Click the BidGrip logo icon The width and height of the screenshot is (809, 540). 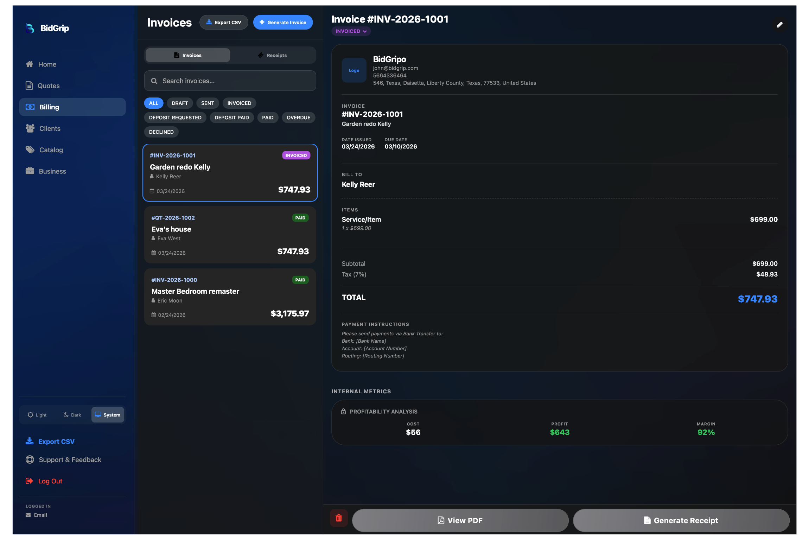coord(30,28)
